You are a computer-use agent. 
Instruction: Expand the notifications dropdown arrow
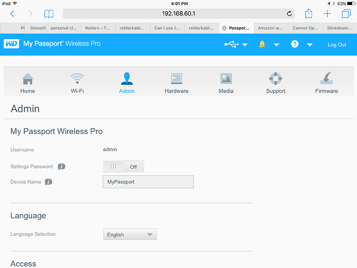[277, 45]
